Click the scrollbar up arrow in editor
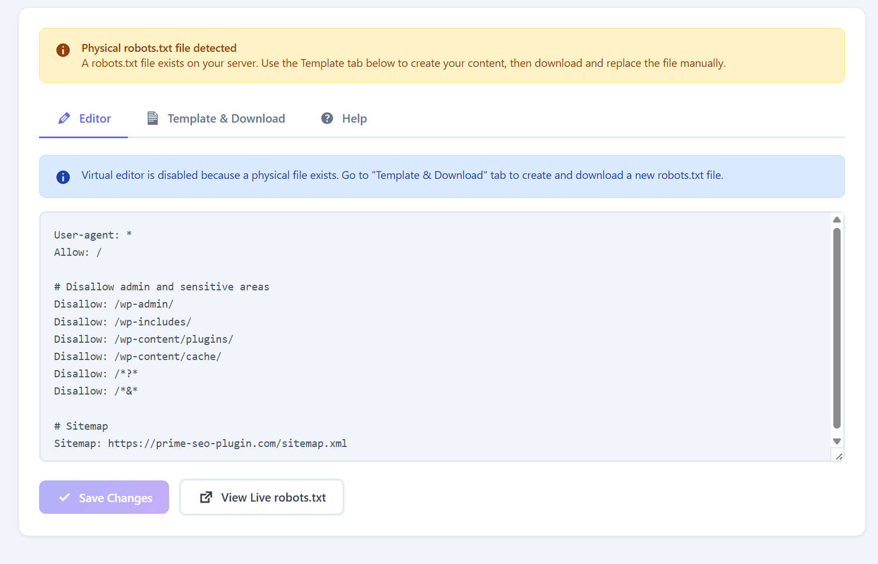This screenshot has height=564, width=878. click(837, 220)
